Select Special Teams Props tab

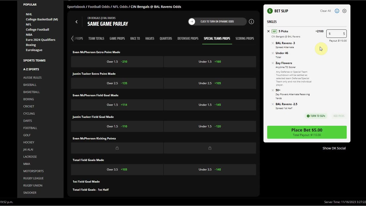(x=217, y=38)
